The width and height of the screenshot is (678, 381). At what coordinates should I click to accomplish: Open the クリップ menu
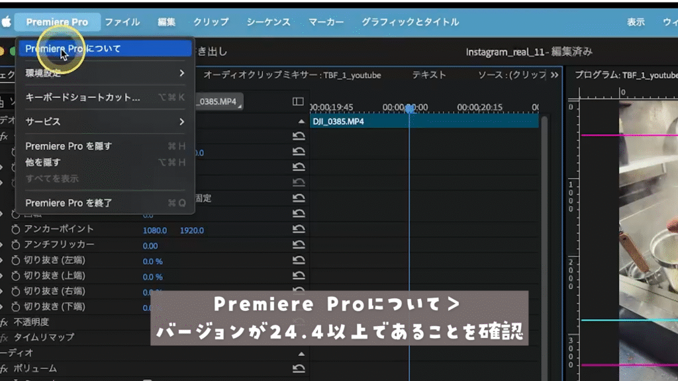(211, 22)
